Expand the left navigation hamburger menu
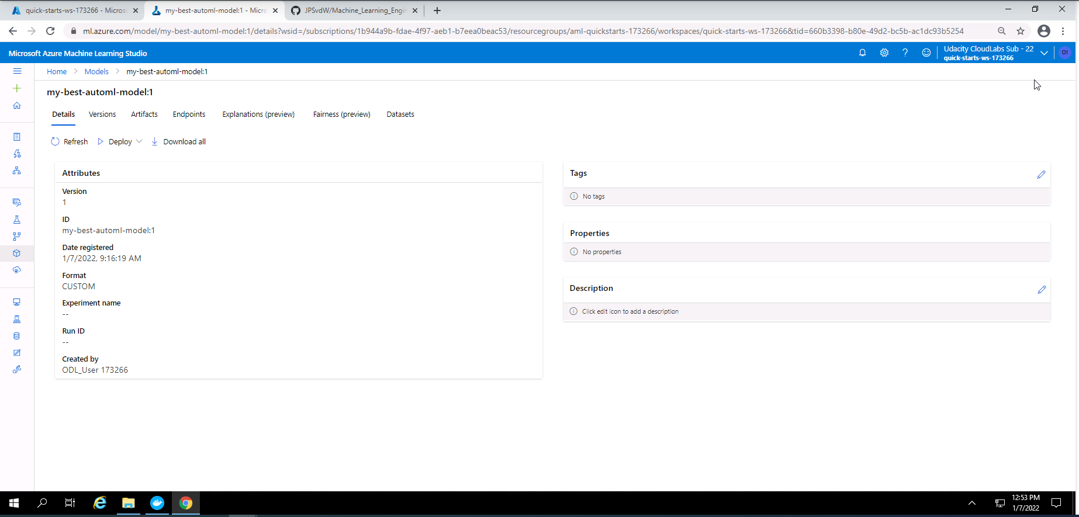The width and height of the screenshot is (1079, 517). coord(17,71)
